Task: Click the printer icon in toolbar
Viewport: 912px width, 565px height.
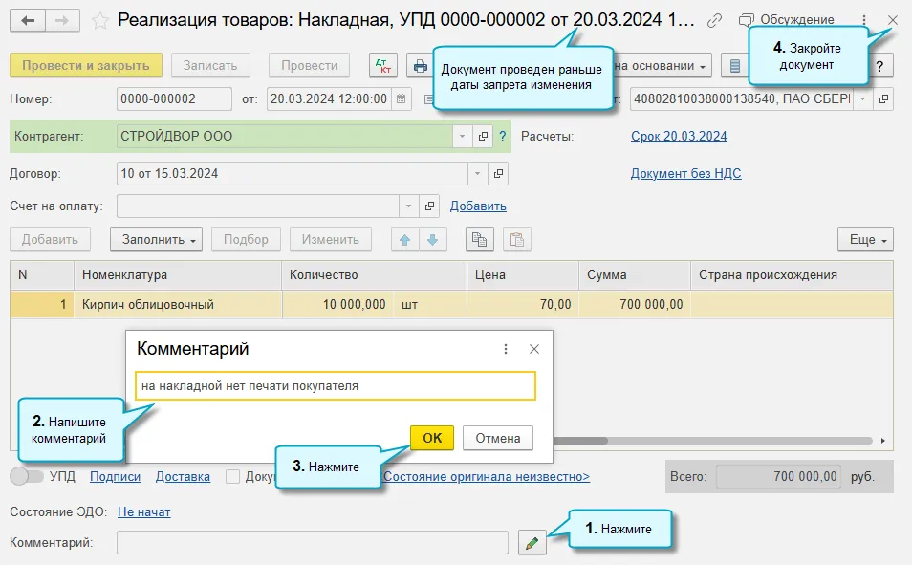Action: (420, 66)
